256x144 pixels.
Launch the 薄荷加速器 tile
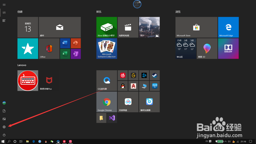[150, 102]
